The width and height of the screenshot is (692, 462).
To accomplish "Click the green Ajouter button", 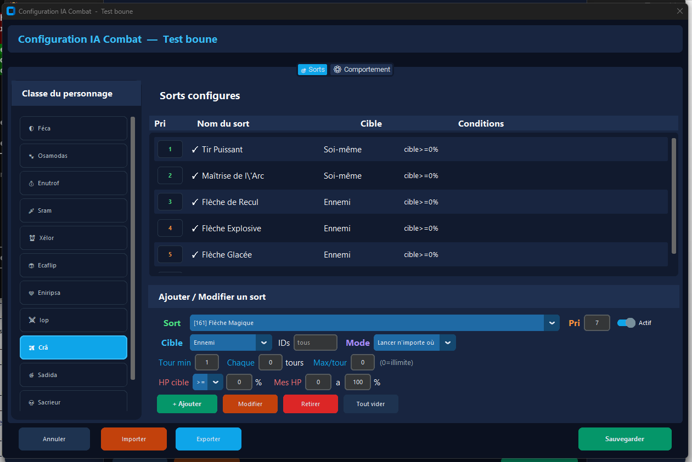I will click(187, 404).
